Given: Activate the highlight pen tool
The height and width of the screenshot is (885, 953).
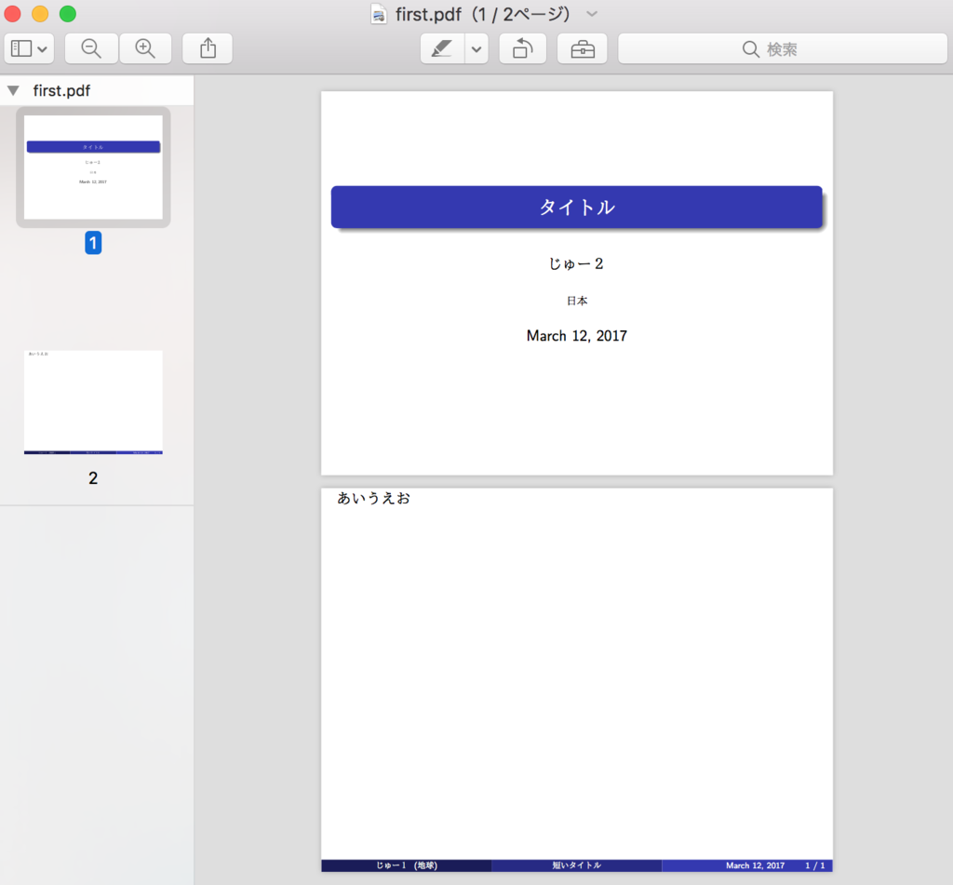Looking at the screenshot, I should pyautogui.click(x=442, y=48).
